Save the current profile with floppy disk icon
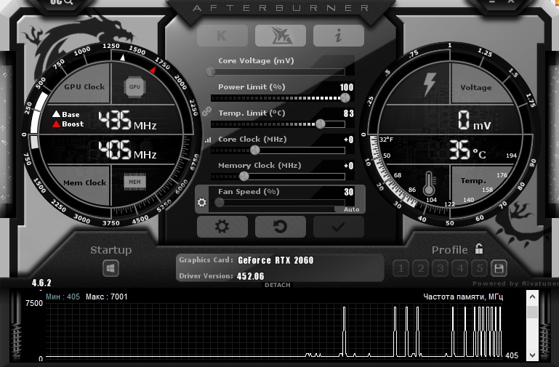The image size is (559, 367). [x=499, y=268]
